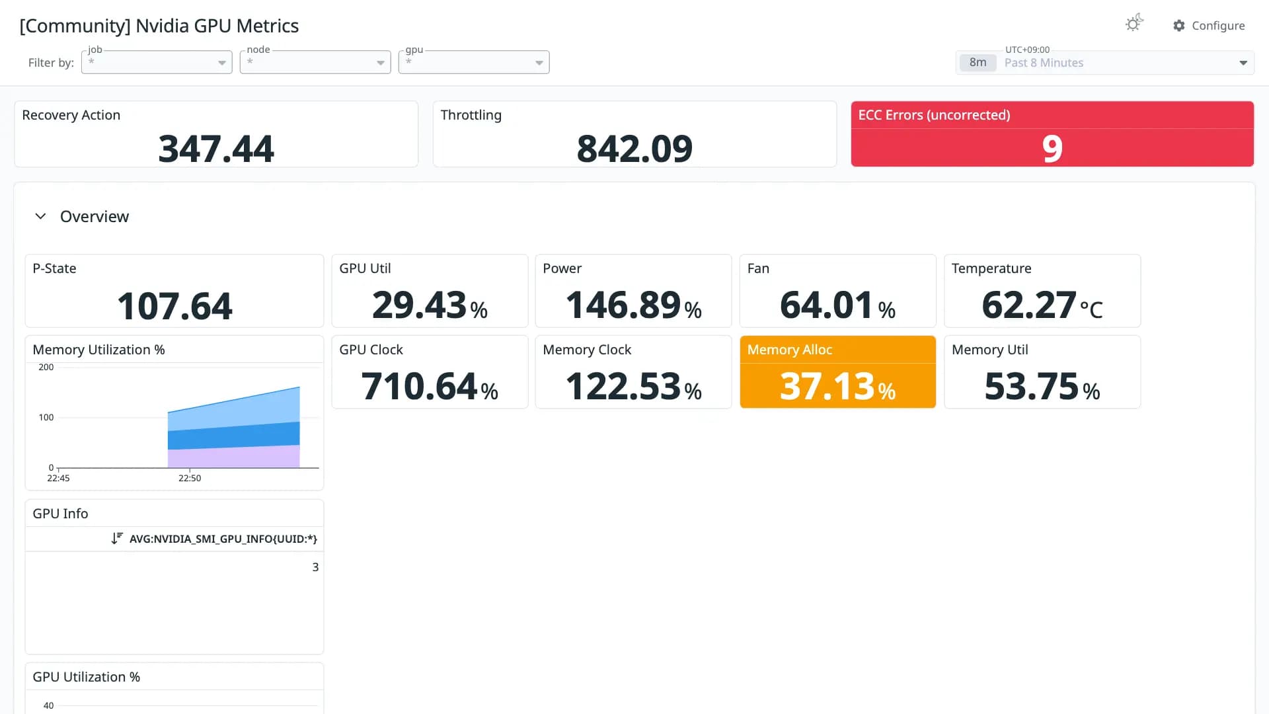This screenshot has width=1269, height=714.
Task: Click the Memory Util value 53.75%
Action: click(x=1042, y=387)
